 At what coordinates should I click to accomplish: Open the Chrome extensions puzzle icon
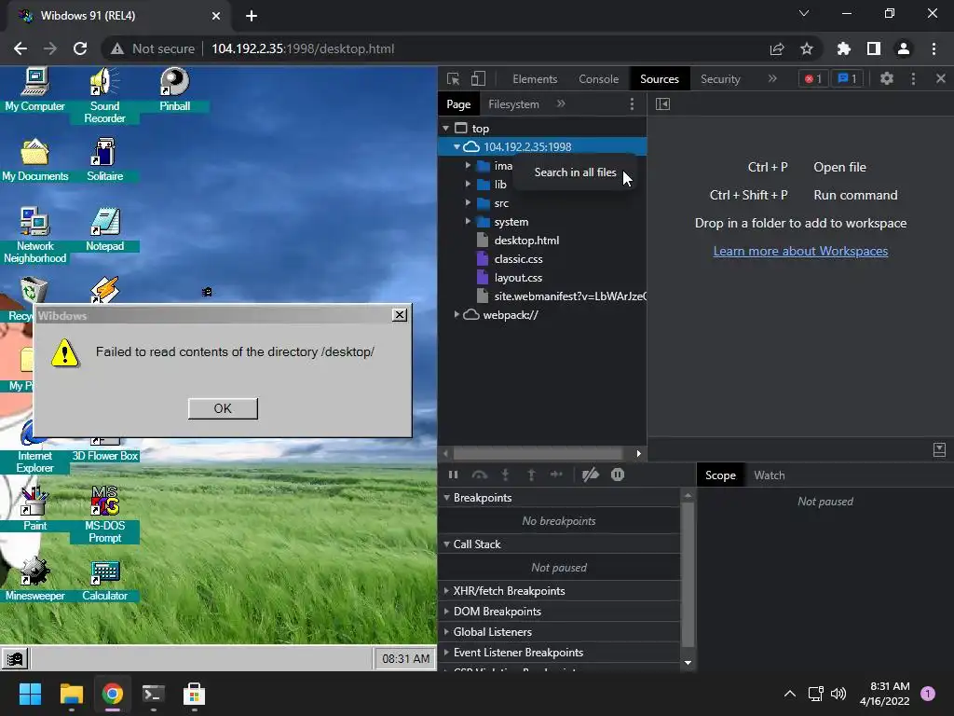click(843, 48)
